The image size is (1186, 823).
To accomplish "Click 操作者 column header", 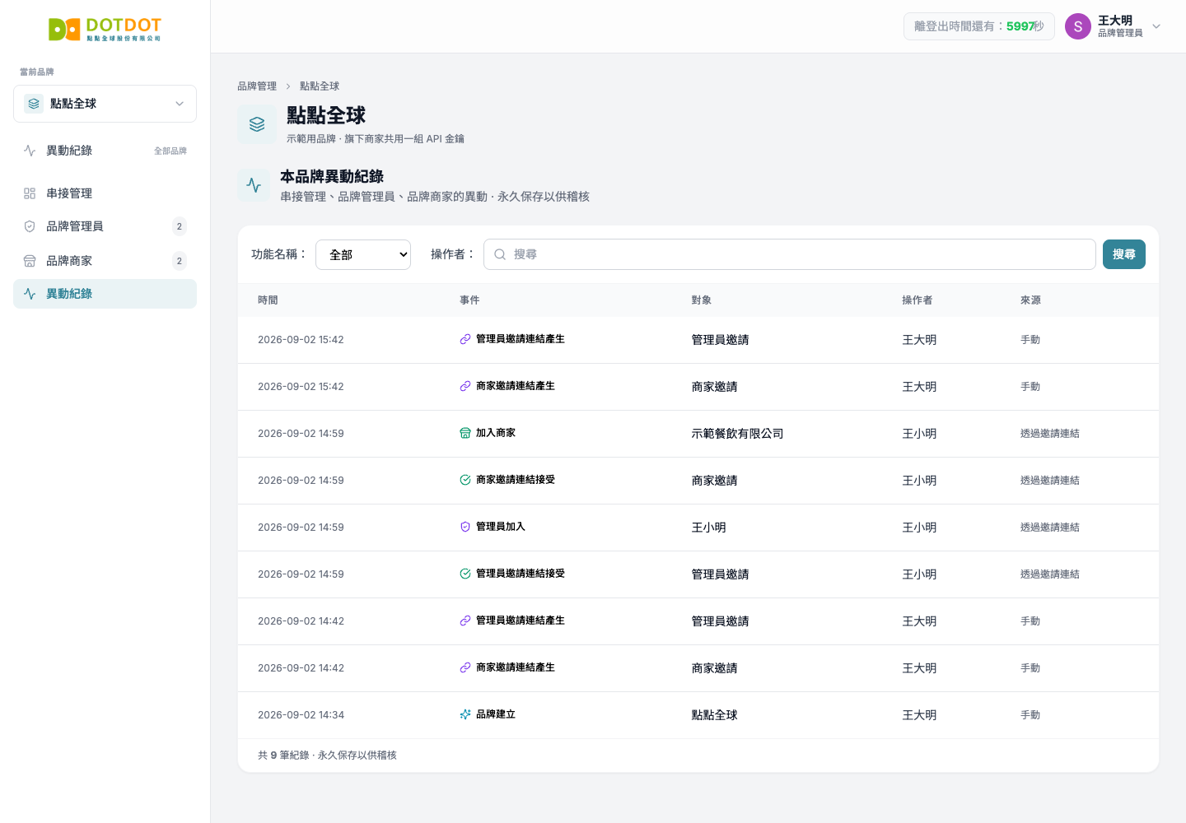I will 917,300.
